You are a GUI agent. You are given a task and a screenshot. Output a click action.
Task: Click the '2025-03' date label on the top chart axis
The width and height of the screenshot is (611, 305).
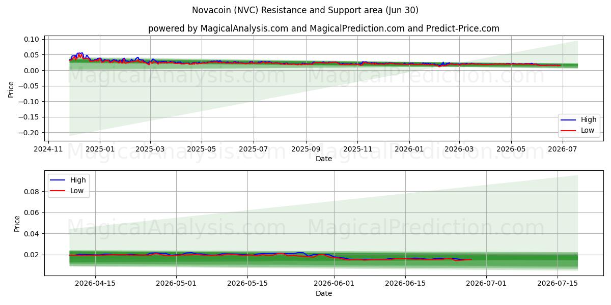point(150,149)
